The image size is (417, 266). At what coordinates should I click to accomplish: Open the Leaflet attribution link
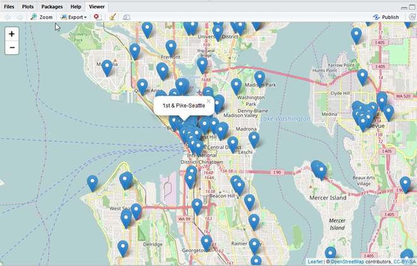315,262
